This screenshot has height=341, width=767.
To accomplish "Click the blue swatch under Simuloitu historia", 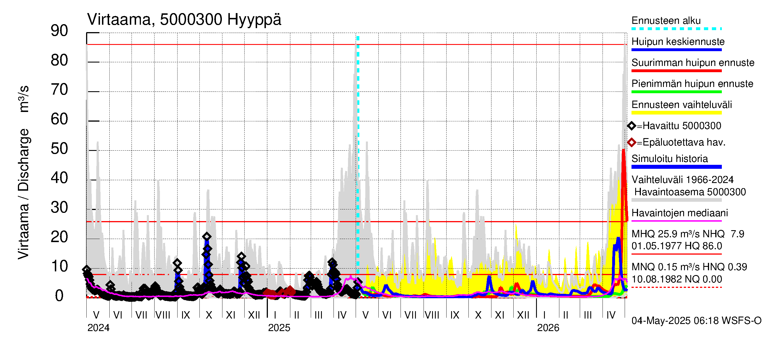I will 676,167.
